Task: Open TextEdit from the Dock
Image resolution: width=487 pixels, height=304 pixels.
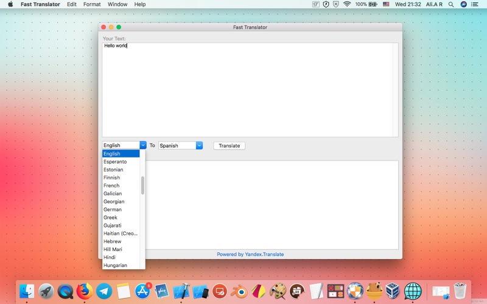Action: pos(316,291)
